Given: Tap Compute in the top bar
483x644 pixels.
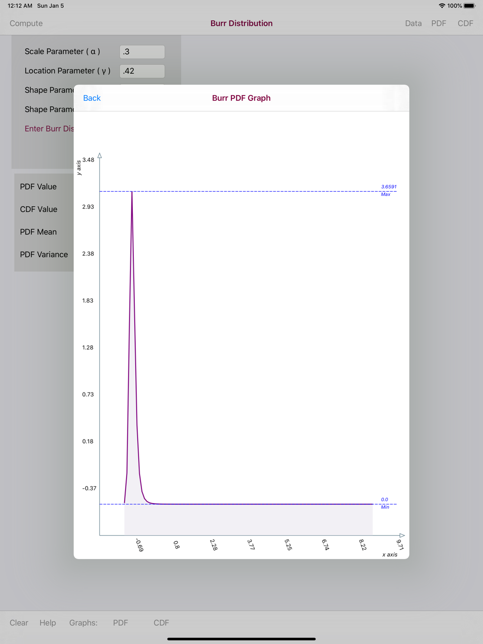Looking at the screenshot, I should click(26, 23).
